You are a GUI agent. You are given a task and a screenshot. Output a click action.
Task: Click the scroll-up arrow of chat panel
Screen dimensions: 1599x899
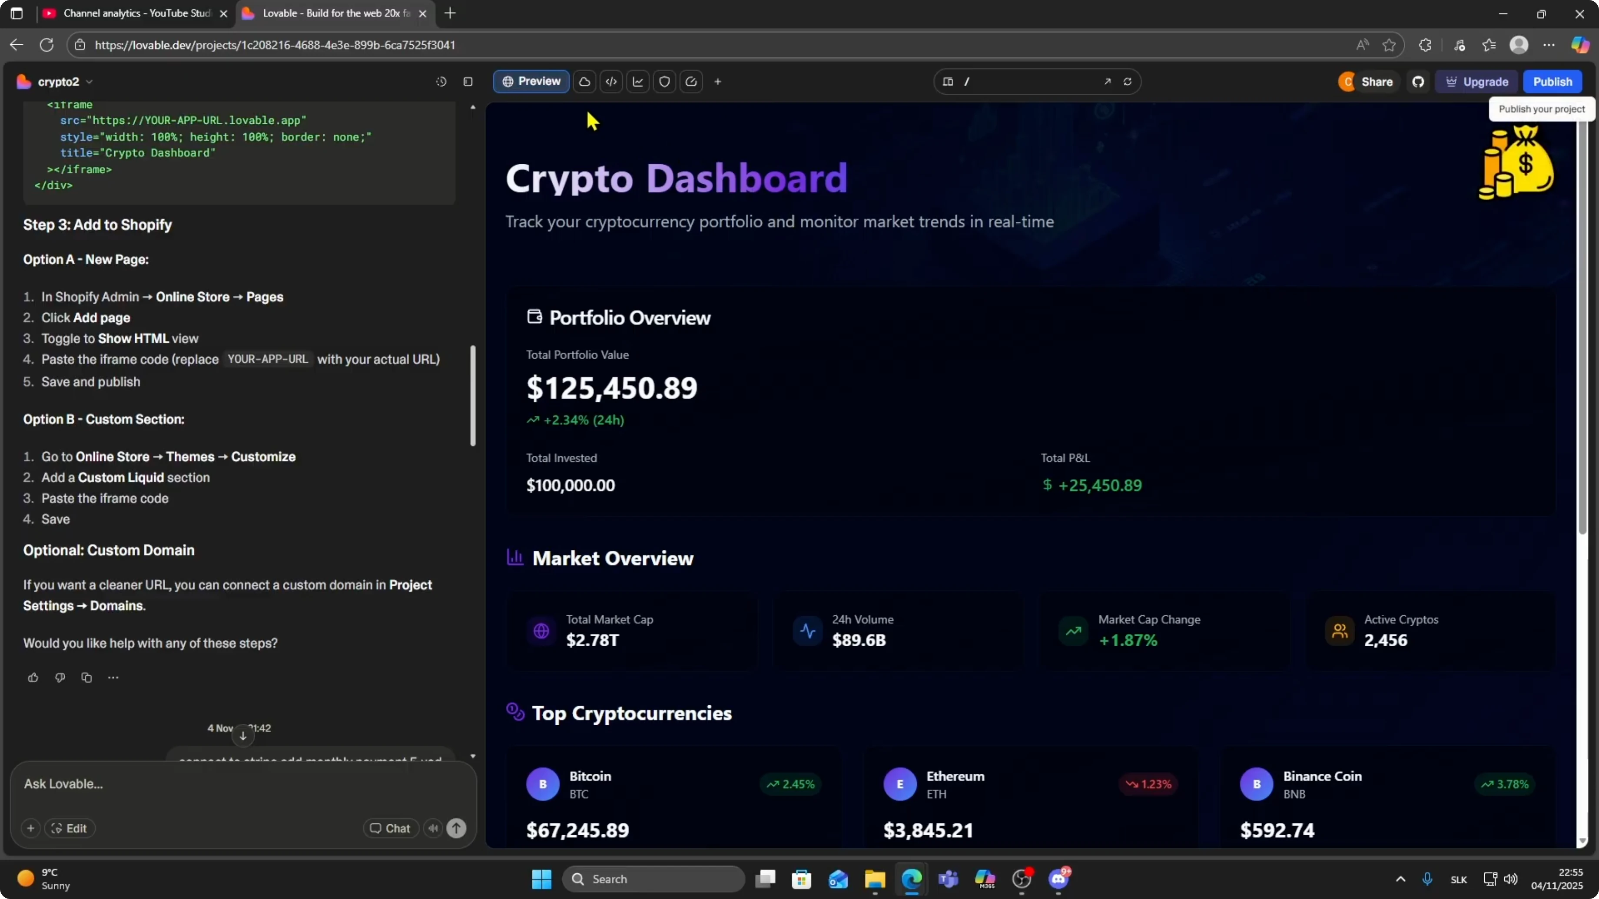[x=473, y=107]
